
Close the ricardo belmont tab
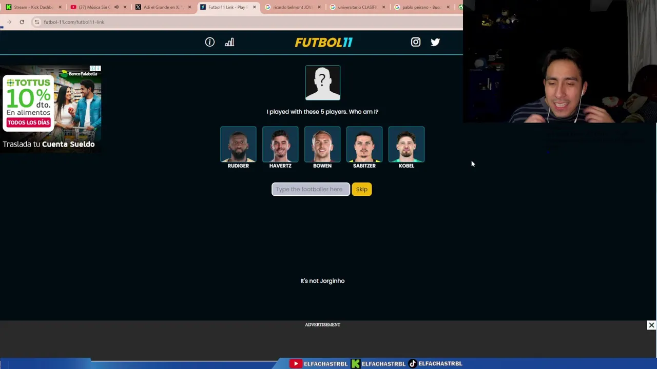click(x=319, y=7)
